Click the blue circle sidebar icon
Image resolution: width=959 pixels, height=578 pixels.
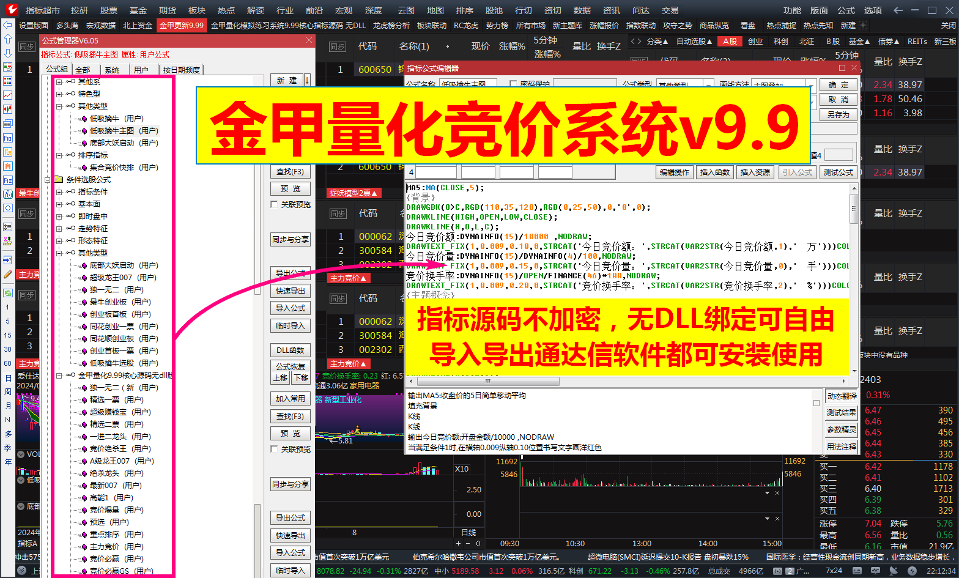7,208
